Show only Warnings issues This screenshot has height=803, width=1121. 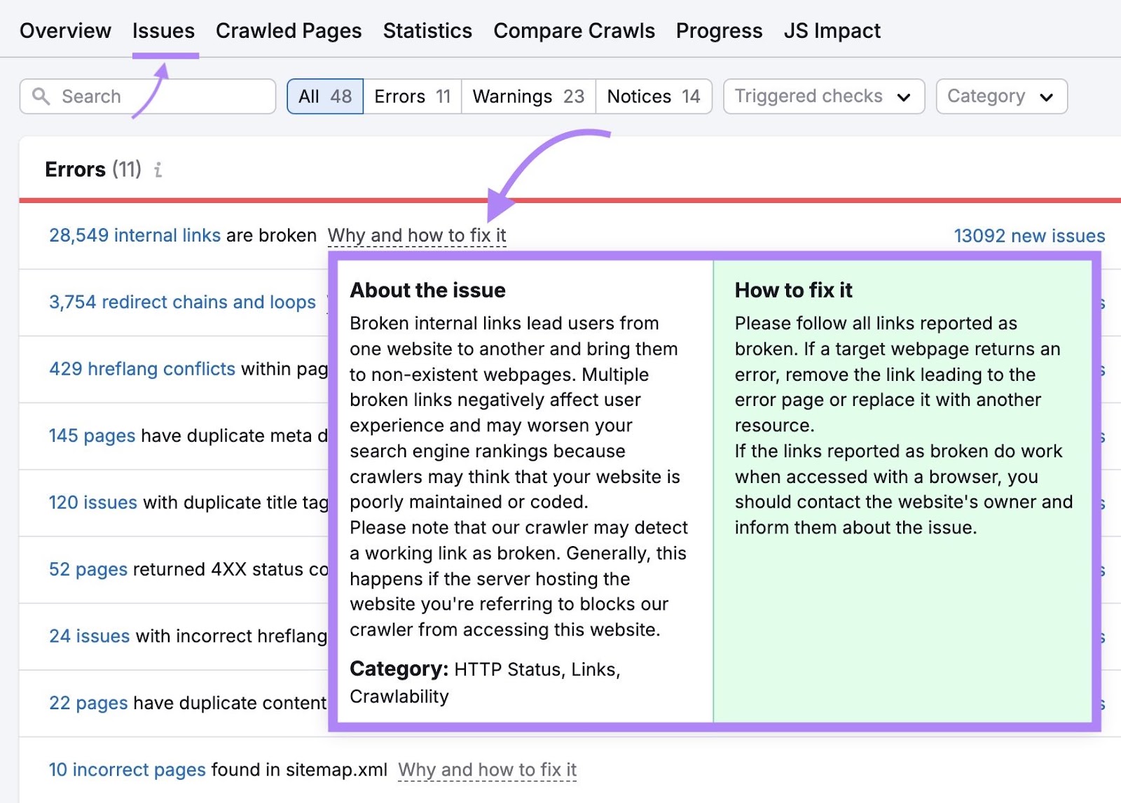tap(528, 96)
